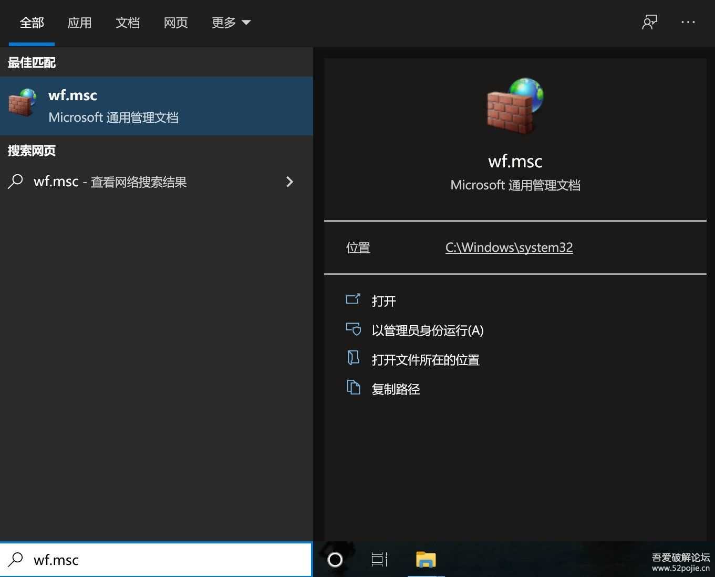Click the 打开 (Open) icon
Image resolution: width=715 pixels, height=577 pixels.
coord(354,300)
